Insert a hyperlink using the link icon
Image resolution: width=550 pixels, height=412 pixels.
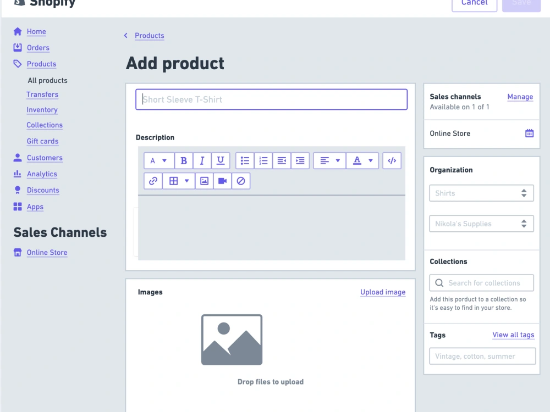[x=153, y=181]
